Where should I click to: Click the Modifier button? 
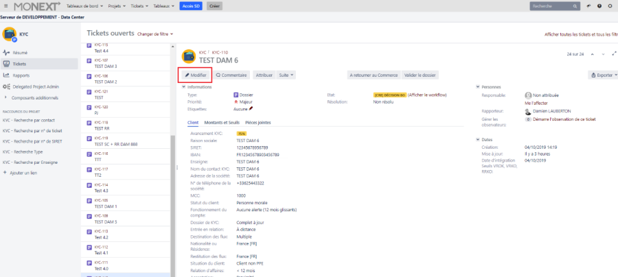pyautogui.click(x=196, y=75)
